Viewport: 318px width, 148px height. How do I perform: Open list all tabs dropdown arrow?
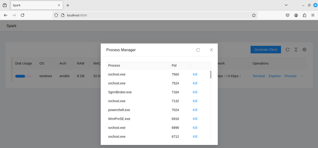pos(286,5)
